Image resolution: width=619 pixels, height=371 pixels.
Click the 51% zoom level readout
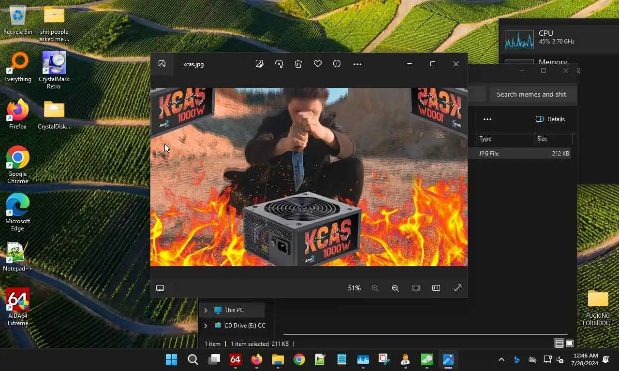click(354, 288)
